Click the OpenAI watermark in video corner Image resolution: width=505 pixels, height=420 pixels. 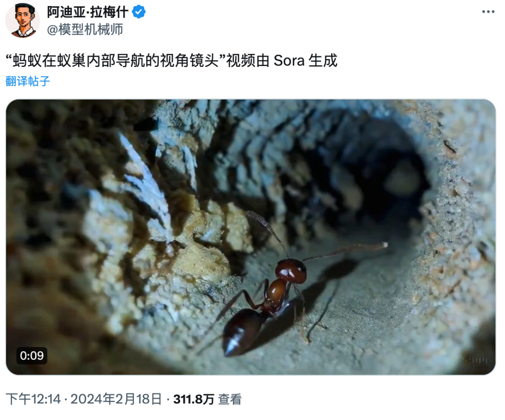[x=476, y=360]
